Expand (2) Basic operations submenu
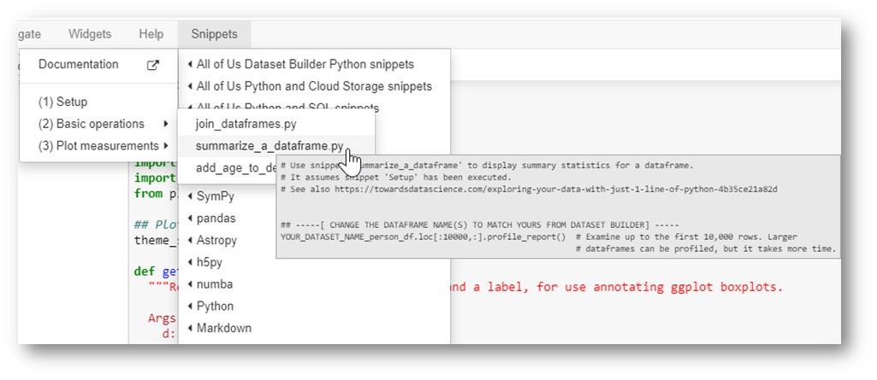The height and width of the screenshot is (380, 877). point(98,124)
